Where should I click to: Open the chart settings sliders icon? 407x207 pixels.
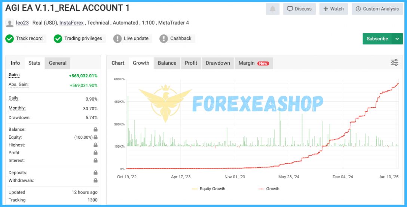[x=394, y=63]
